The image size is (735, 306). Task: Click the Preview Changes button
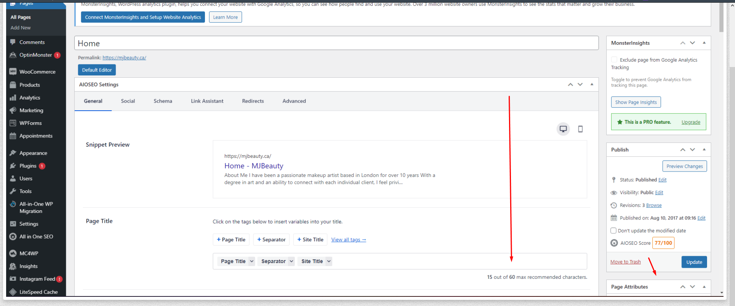tap(684, 166)
